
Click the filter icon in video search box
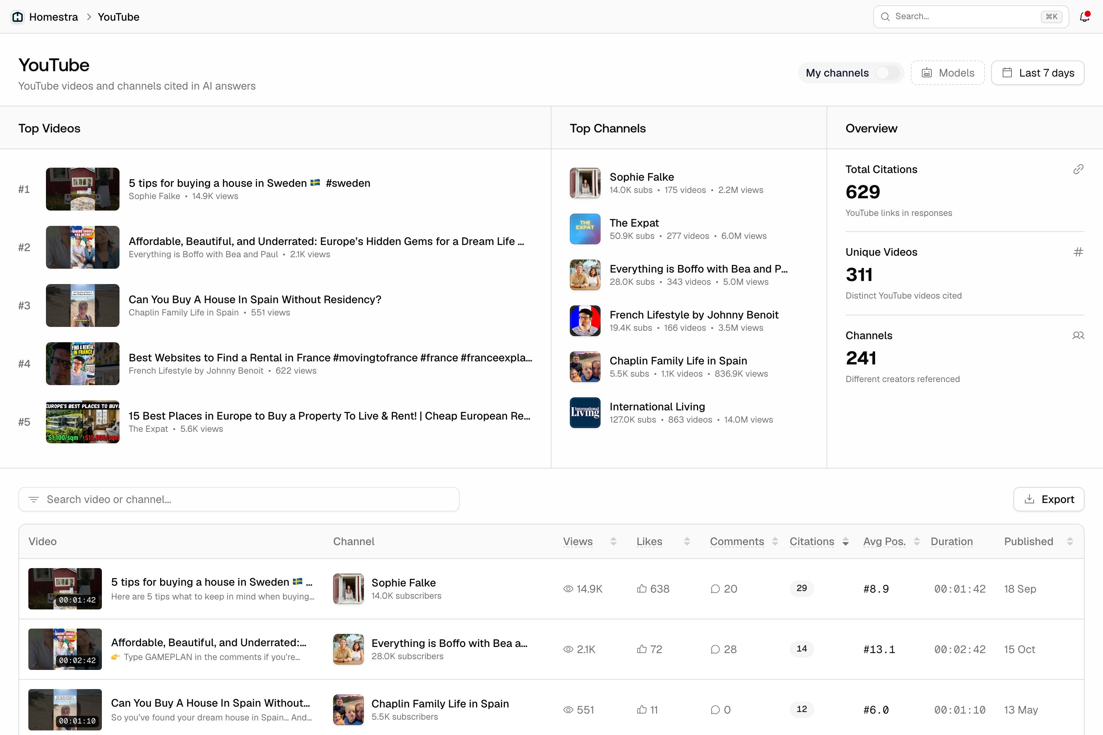point(34,499)
